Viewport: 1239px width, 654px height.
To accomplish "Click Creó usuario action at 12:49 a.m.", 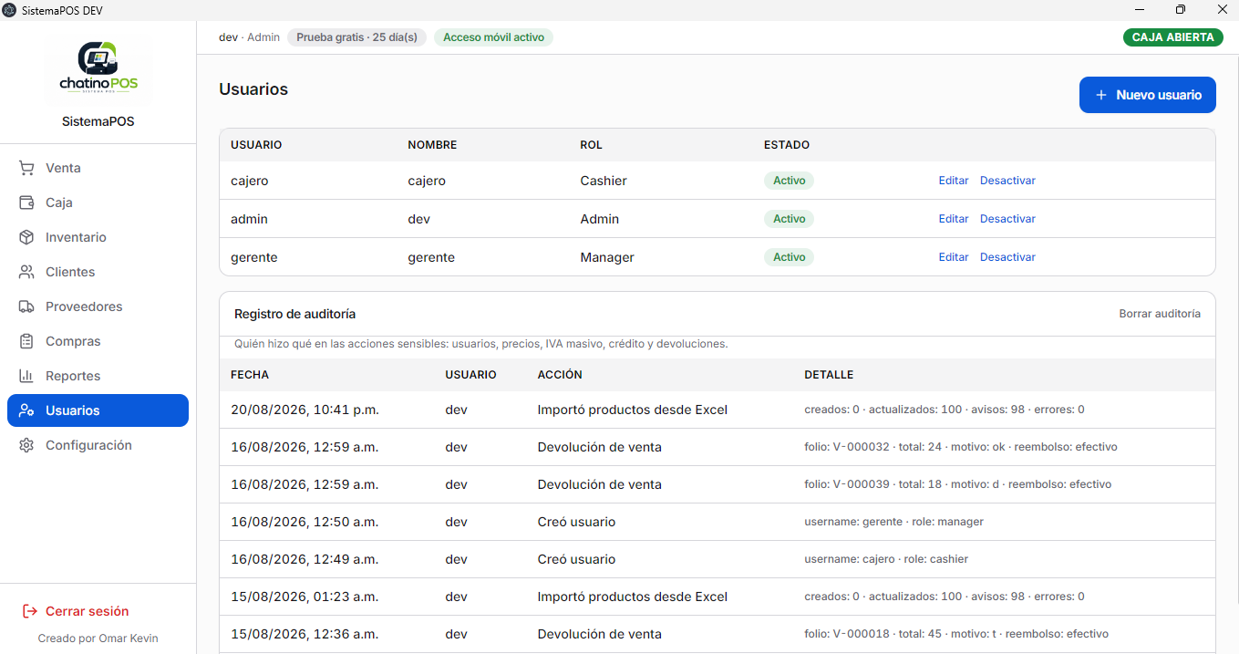I will [576, 559].
